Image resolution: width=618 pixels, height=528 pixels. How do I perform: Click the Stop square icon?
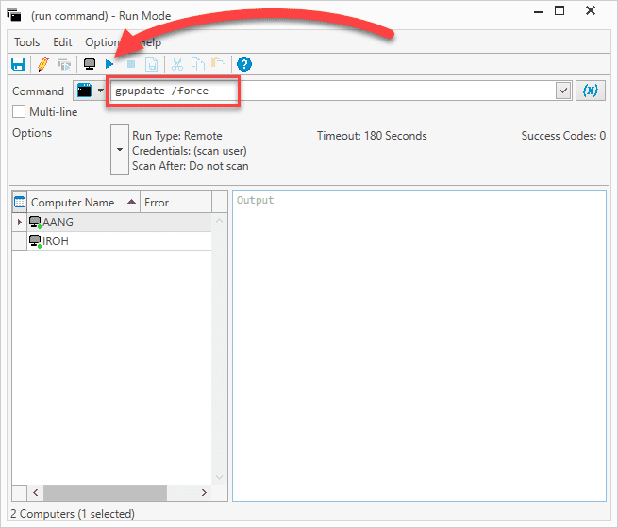[131, 64]
